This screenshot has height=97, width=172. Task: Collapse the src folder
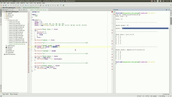point(4,19)
